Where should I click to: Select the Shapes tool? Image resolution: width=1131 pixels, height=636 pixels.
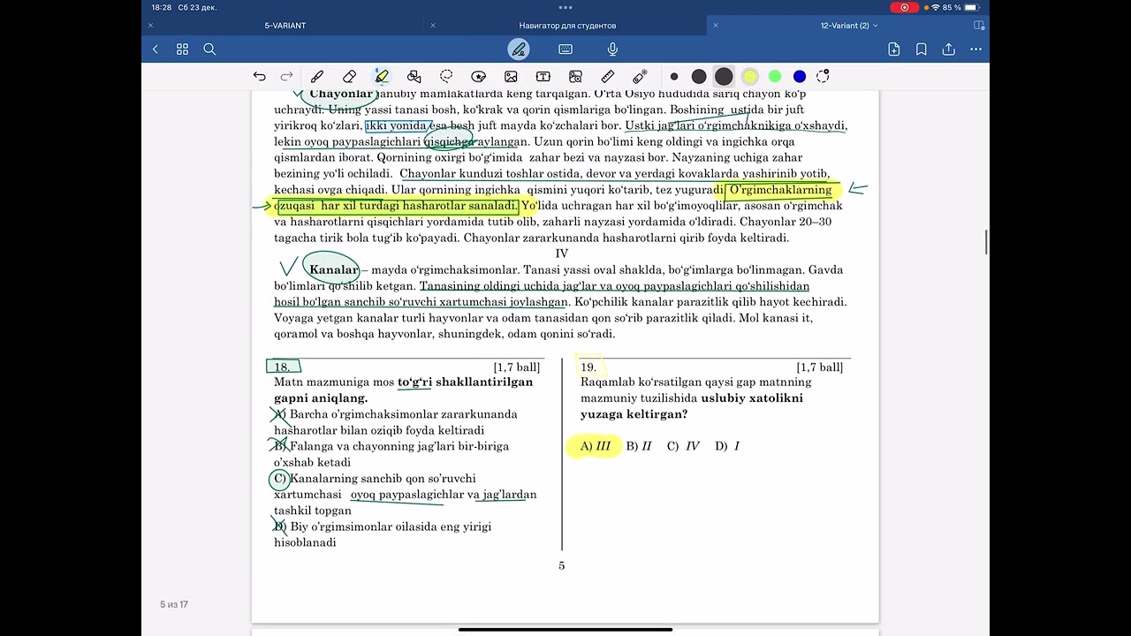click(x=414, y=76)
